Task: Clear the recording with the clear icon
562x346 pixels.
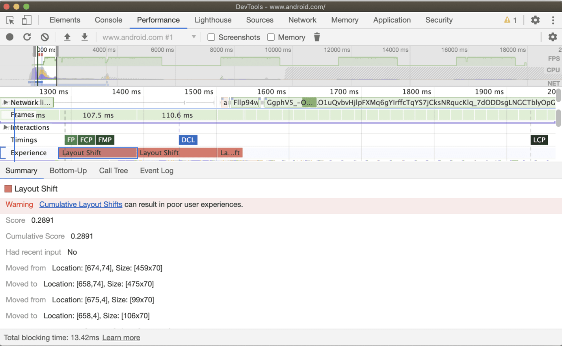Action: (x=45, y=37)
